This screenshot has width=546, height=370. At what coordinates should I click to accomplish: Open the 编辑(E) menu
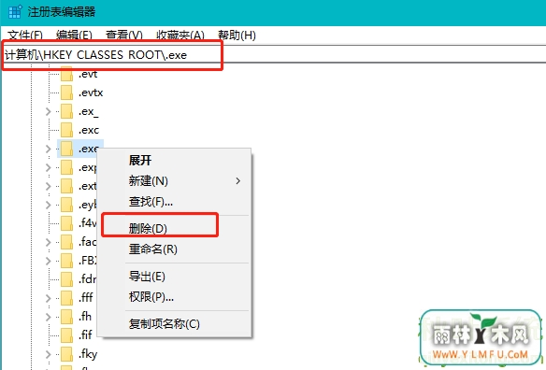coord(74,36)
